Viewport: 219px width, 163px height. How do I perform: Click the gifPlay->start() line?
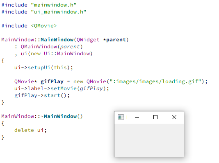(x=42, y=95)
